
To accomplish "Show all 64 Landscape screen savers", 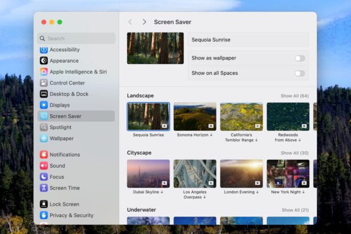I will (x=294, y=96).
